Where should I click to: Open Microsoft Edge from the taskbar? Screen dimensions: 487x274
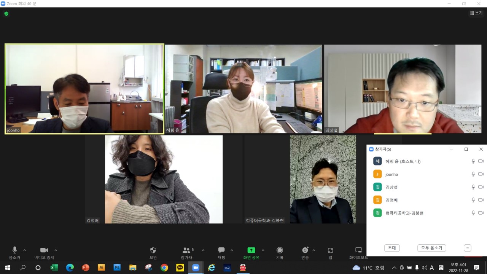[70, 268]
